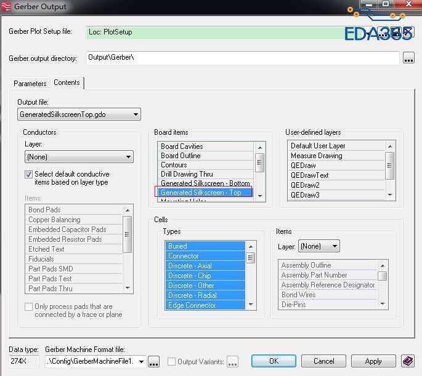The image size is (422, 376).
Task: Browse for Gerber output directory
Action: [x=408, y=58]
